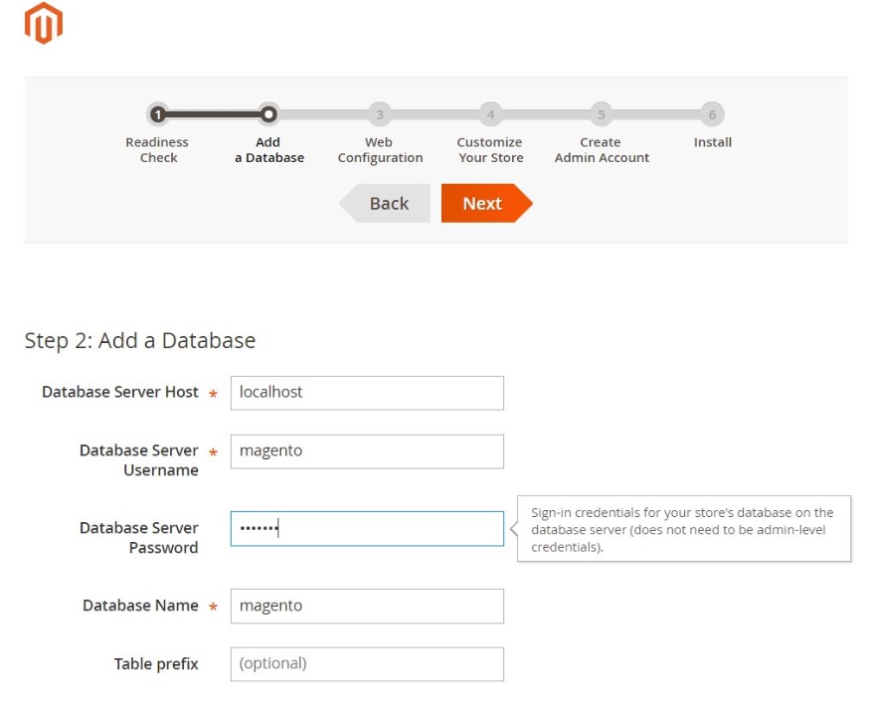Click the Install step label
The width and height of the screenshot is (869, 710).
point(713,142)
